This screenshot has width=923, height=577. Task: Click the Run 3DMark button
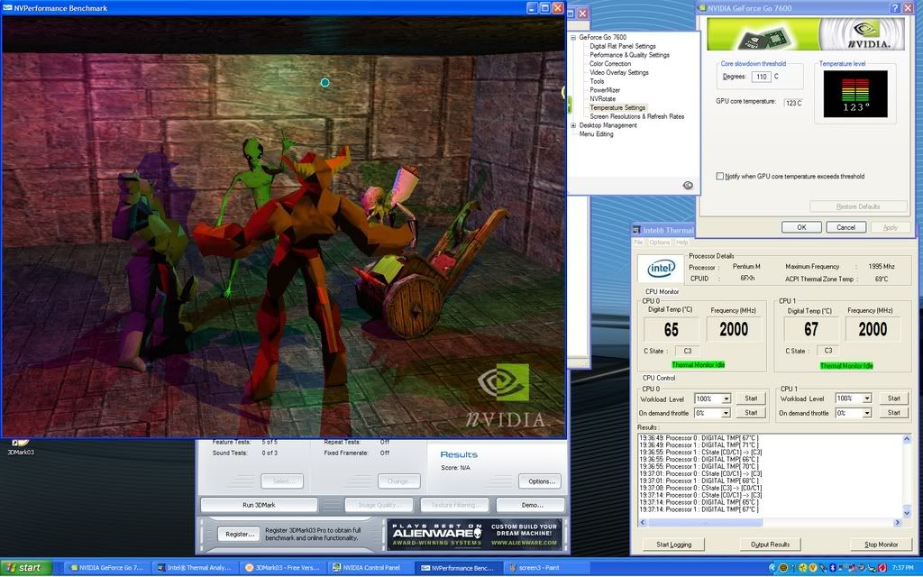tap(259, 506)
